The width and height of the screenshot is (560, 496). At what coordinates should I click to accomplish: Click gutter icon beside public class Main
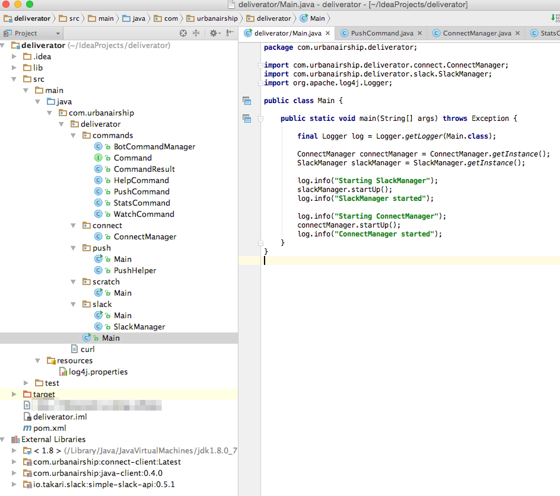click(247, 101)
